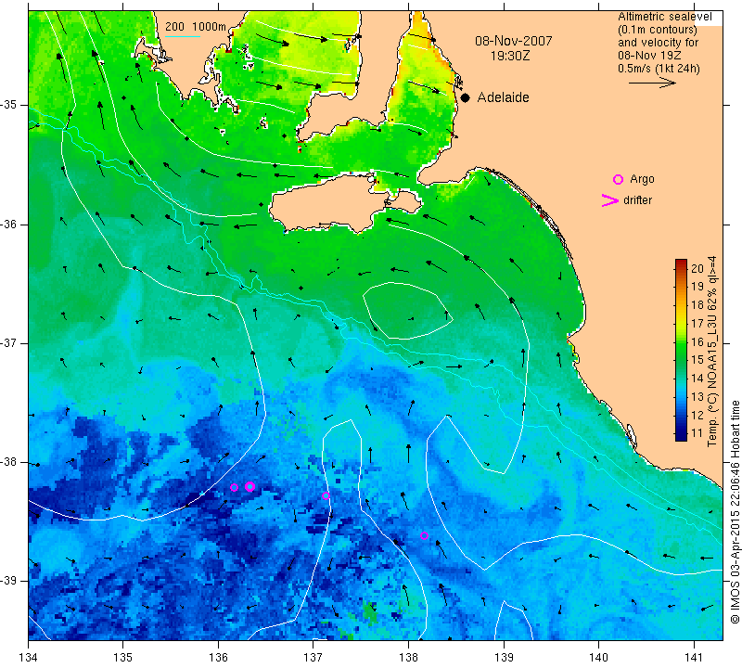Image resolution: width=742 pixels, height=668 pixels.
Task: Click the 'Argo' legend label
Action: 642,179
